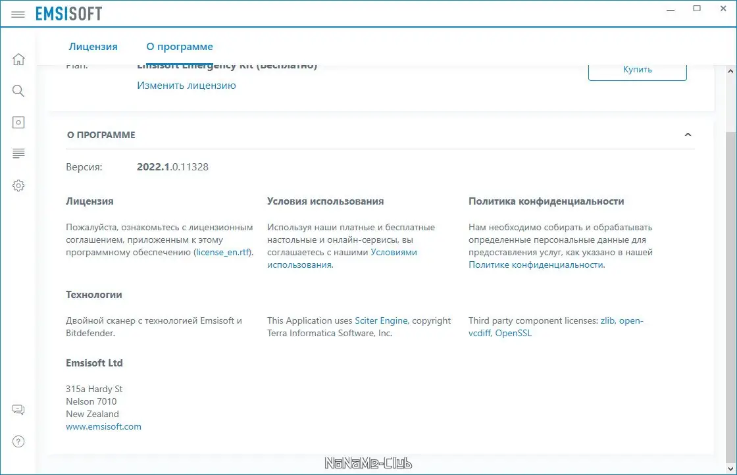Click Изменить лицензию link
Viewport: 737px width, 475px height.
[x=187, y=86]
